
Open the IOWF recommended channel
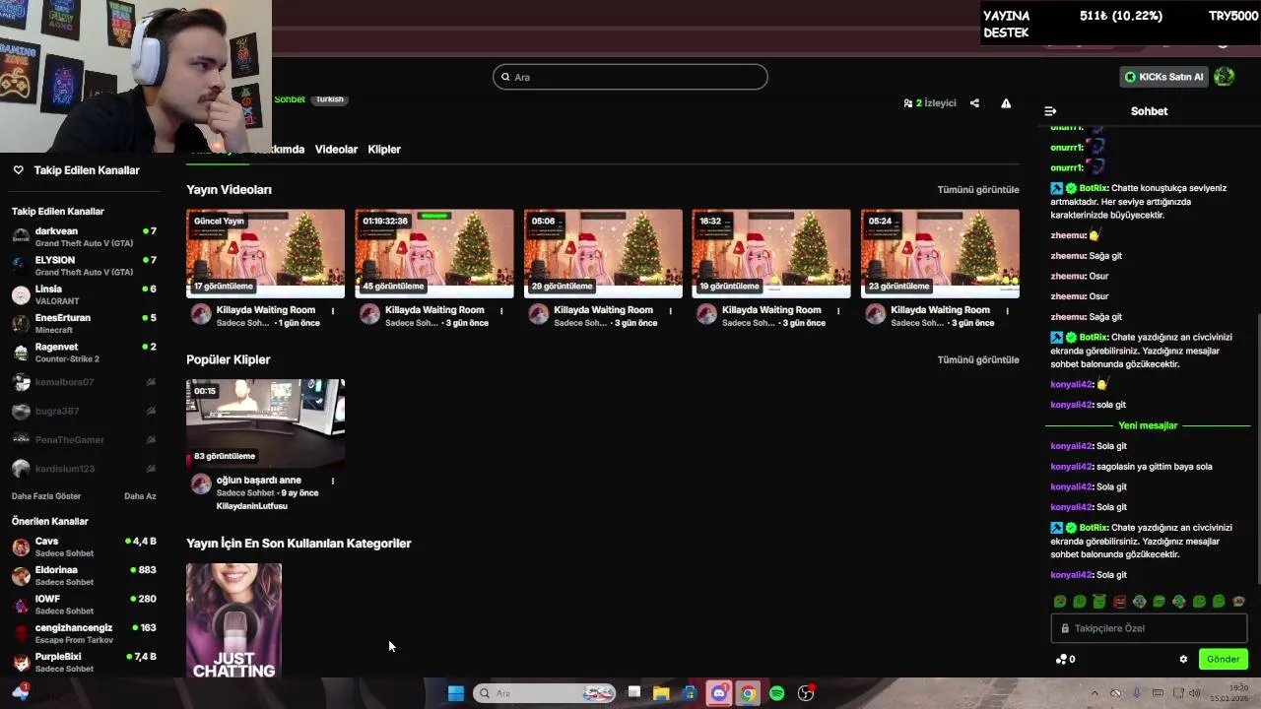[84, 605]
